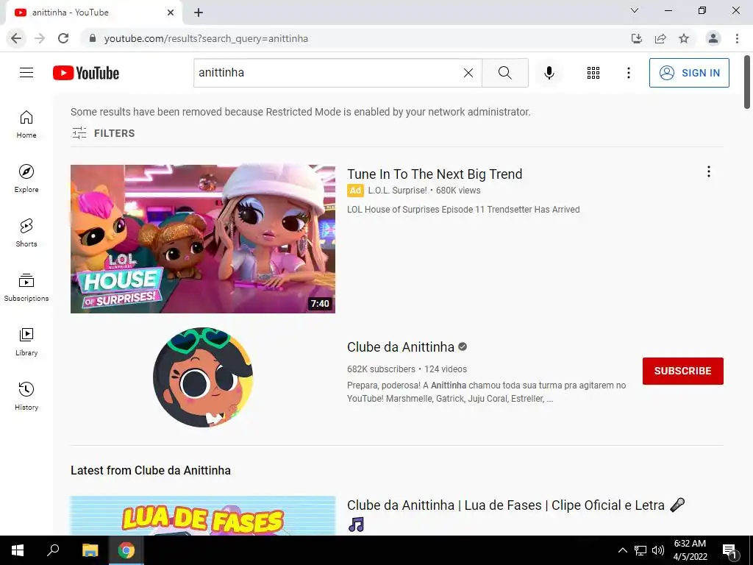This screenshot has height=565, width=753.
Task: Open the Chrome three-dot menu
Action: click(x=737, y=38)
